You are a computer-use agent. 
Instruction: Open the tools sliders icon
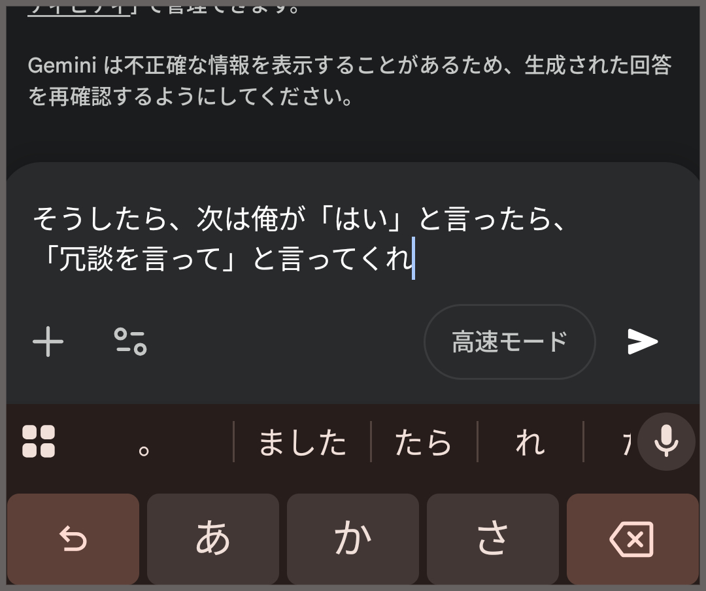click(x=131, y=341)
